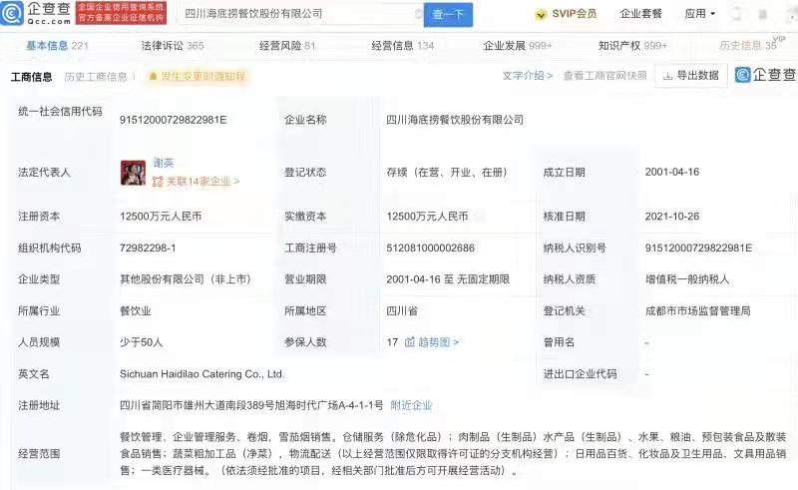Image resolution: width=798 pixels, height=490 pixels.
Task: Click industry value 餐饮业
Action: (x=136, y=310)
